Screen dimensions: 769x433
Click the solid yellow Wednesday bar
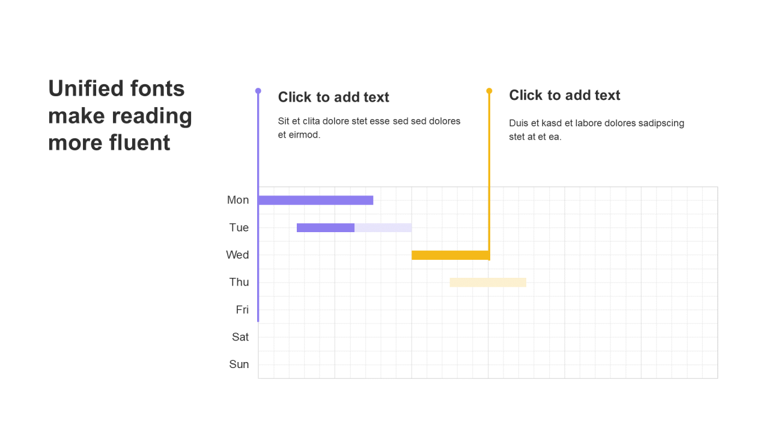[x=451, y=255]
